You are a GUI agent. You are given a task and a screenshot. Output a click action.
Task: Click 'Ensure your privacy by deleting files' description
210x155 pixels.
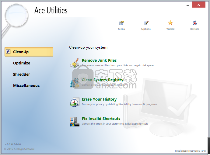[119, 104]
